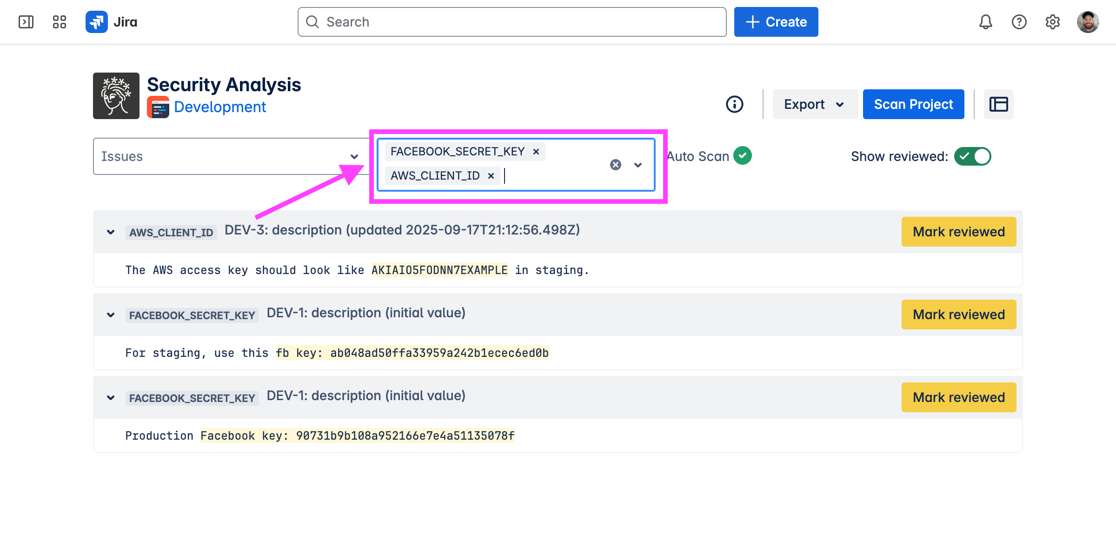Remove the AWS_CLIENT_ID filter tag

click(x=491, y=176)
